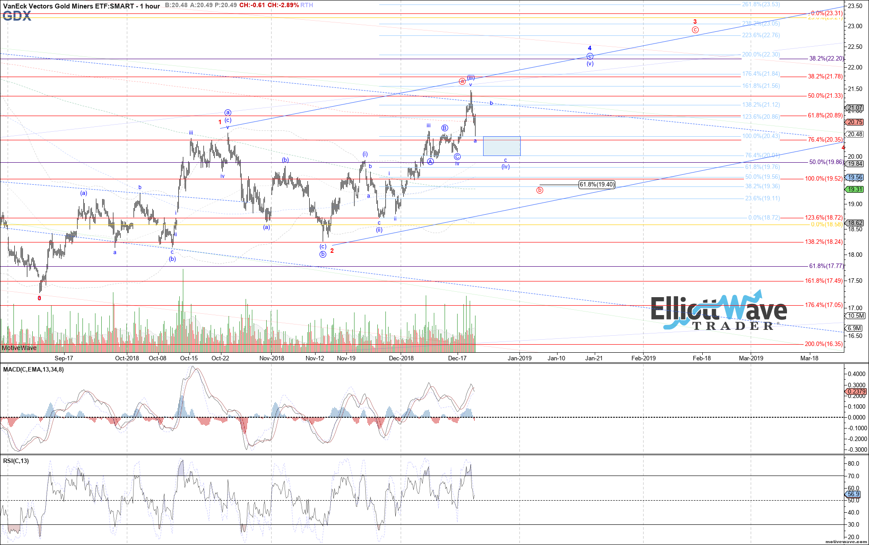
Task: Click the green 19.31 price axis tag
Action: 854,190
